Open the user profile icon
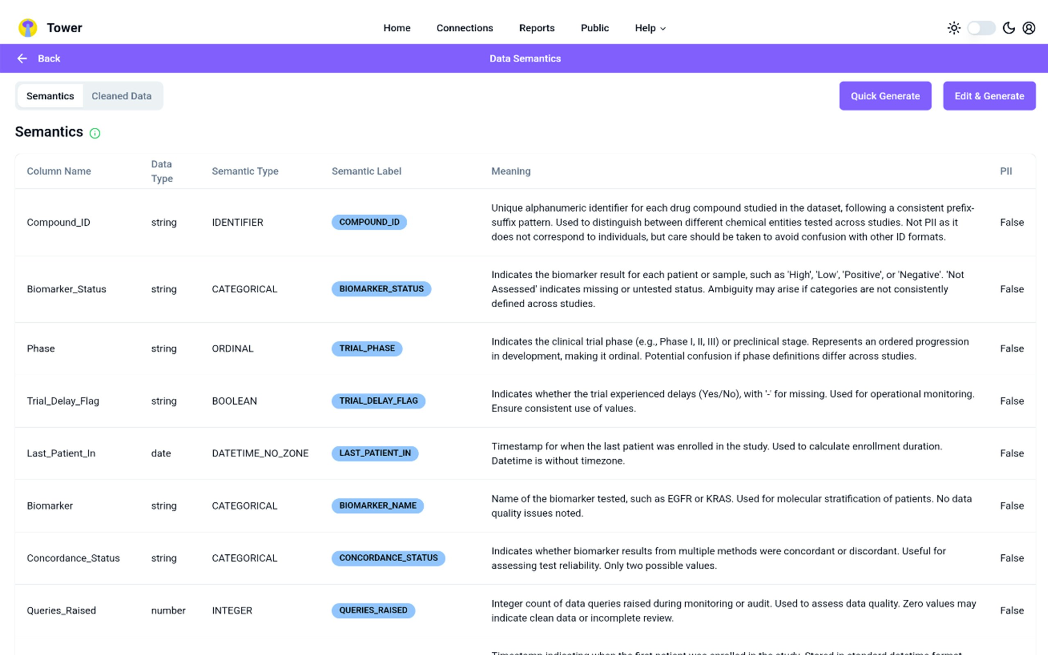 [1029, 28]
